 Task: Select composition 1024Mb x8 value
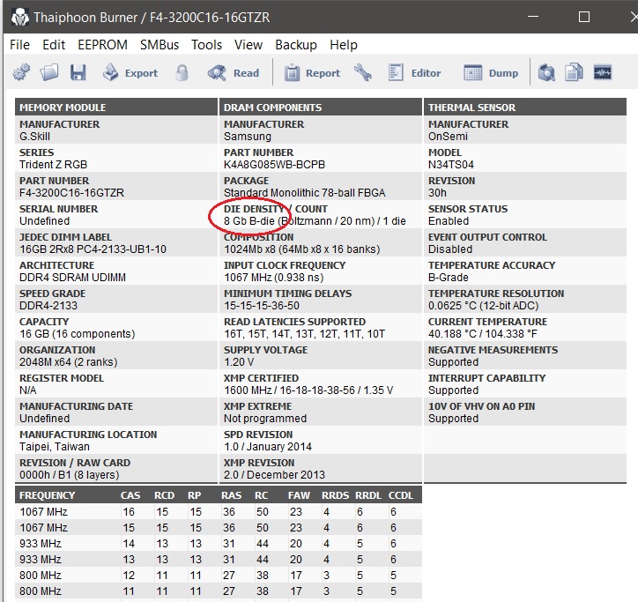pos(301,249)
